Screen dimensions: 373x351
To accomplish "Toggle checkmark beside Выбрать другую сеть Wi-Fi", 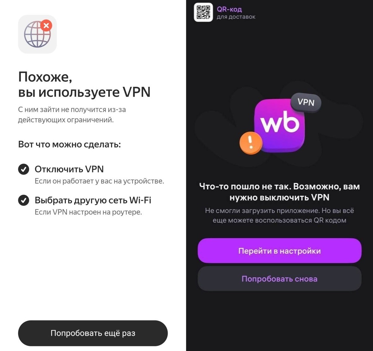I will (23, 200).
